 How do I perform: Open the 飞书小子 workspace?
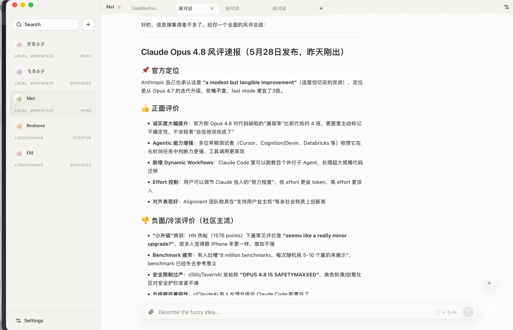tap(53, 76)
